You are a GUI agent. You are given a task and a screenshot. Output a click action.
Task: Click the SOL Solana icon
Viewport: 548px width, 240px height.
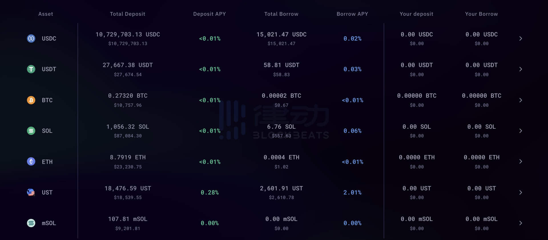31,131
